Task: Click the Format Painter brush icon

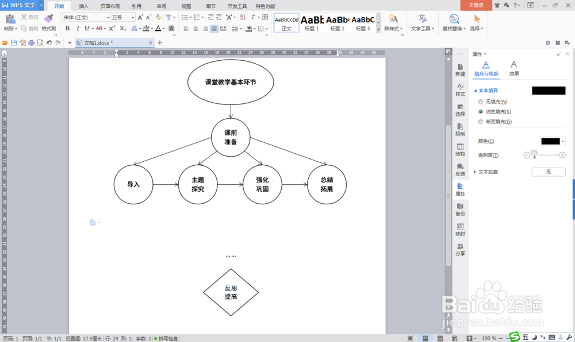Action: [48, 18]
